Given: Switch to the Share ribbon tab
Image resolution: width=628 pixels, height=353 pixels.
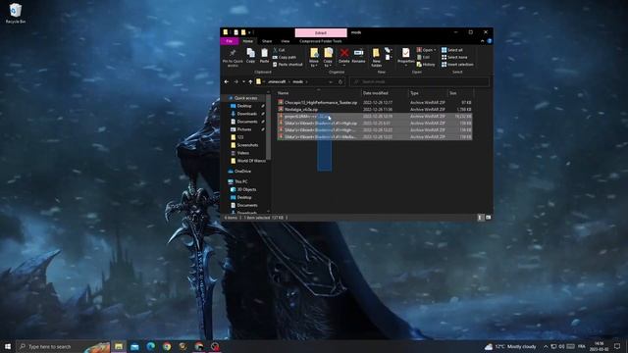Looking at the screenshot, I should point(267,41).
